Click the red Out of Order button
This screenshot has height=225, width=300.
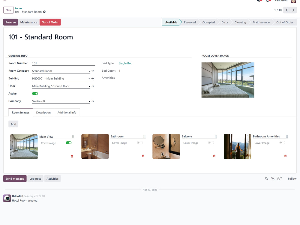click(50, 22)
